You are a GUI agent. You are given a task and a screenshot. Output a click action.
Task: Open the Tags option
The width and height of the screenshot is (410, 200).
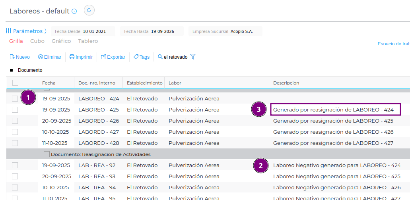(x=142, y=57)
